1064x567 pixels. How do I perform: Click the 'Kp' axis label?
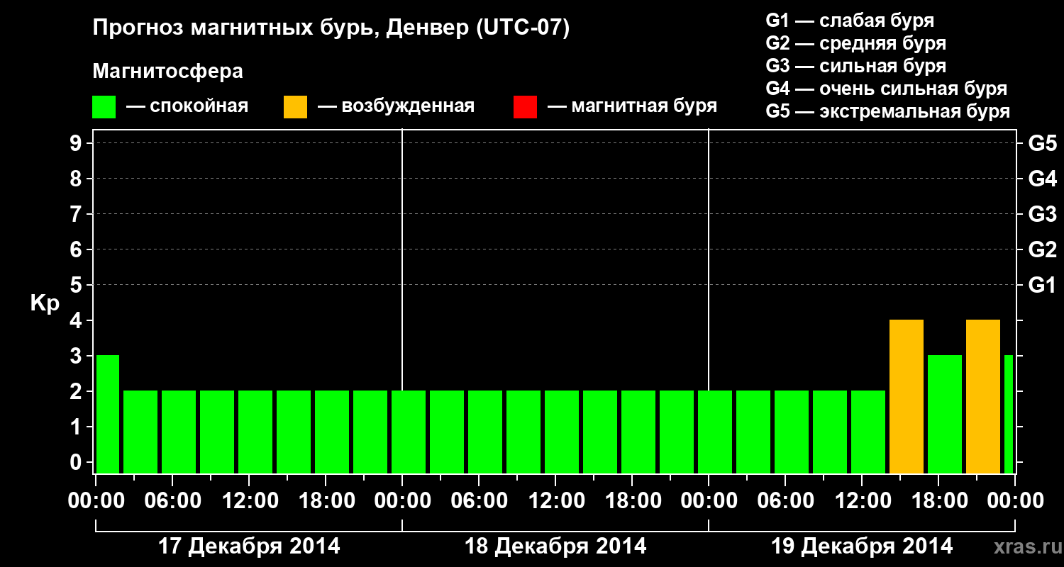(x=45, y=303)
